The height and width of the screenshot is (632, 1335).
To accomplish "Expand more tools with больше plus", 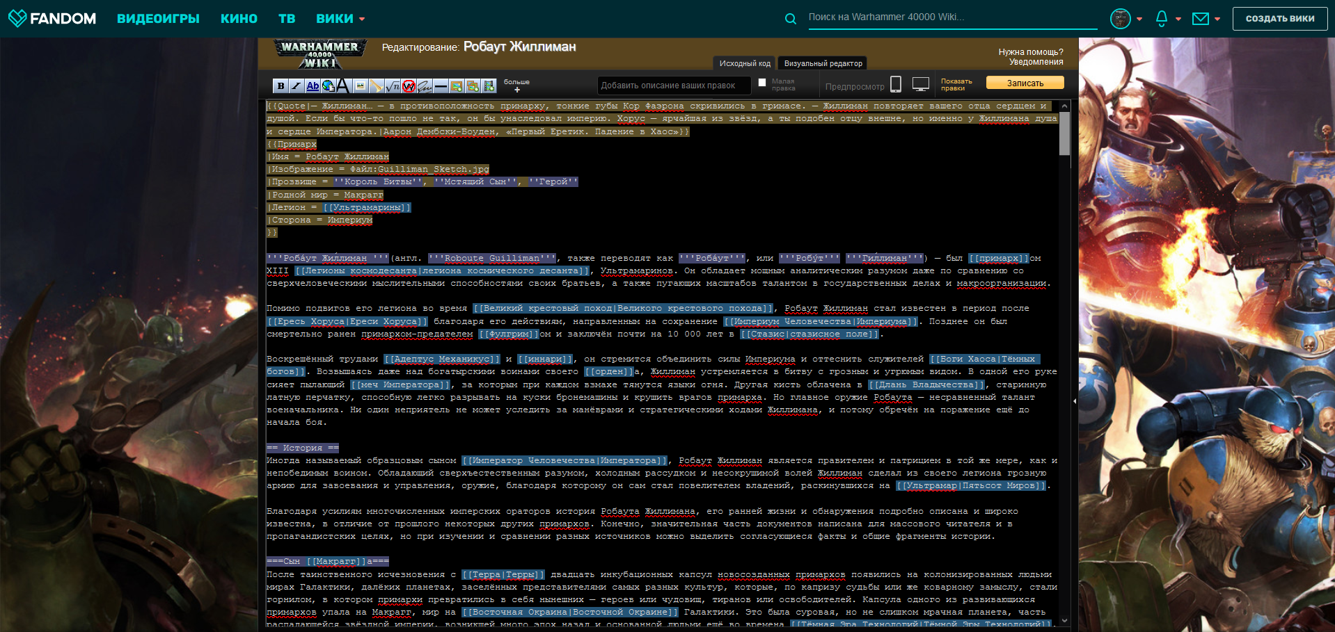I will tap(516, 86).
